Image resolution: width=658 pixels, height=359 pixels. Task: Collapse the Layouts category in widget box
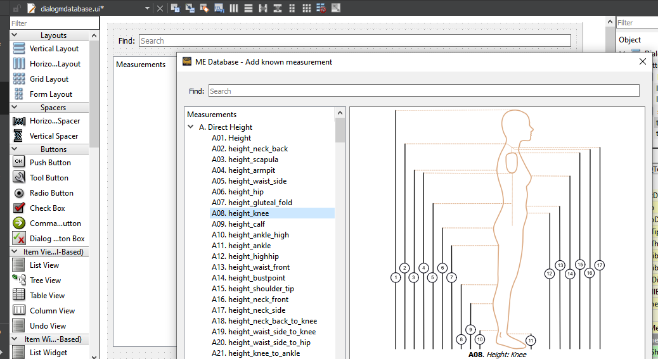[15, 35]
